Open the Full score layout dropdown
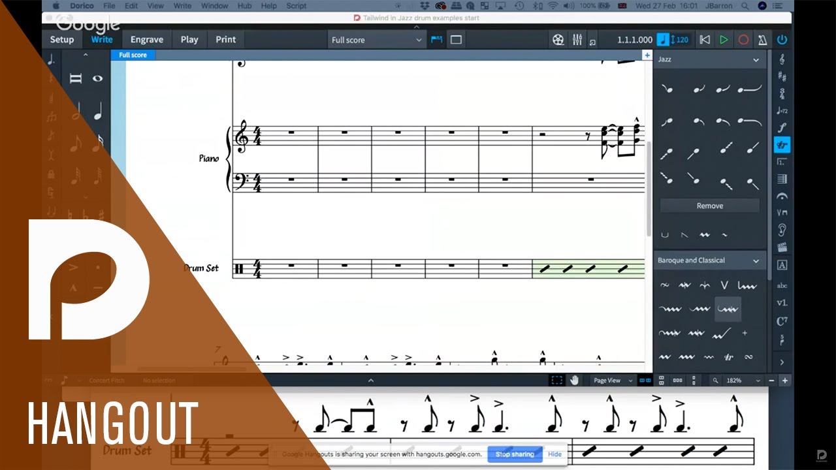Image resolution: width=836 pixels, height=470 pixels. (377, 40)
